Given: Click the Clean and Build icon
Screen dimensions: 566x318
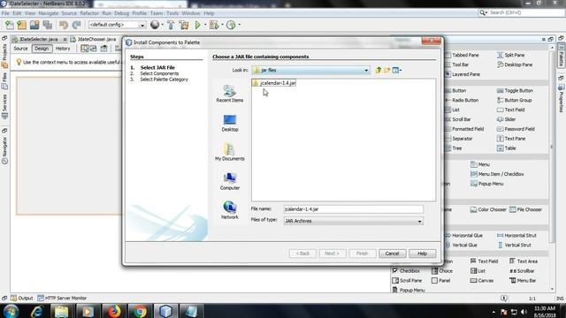Looking at the screenshot, I should [184, 25].
